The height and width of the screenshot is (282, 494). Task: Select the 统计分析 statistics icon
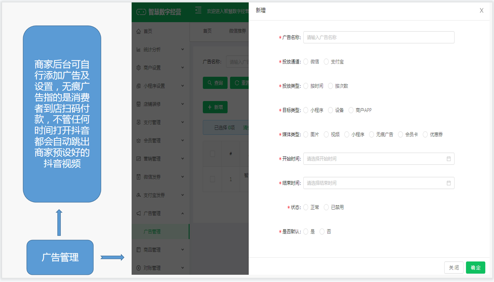[x=138, y=49]
